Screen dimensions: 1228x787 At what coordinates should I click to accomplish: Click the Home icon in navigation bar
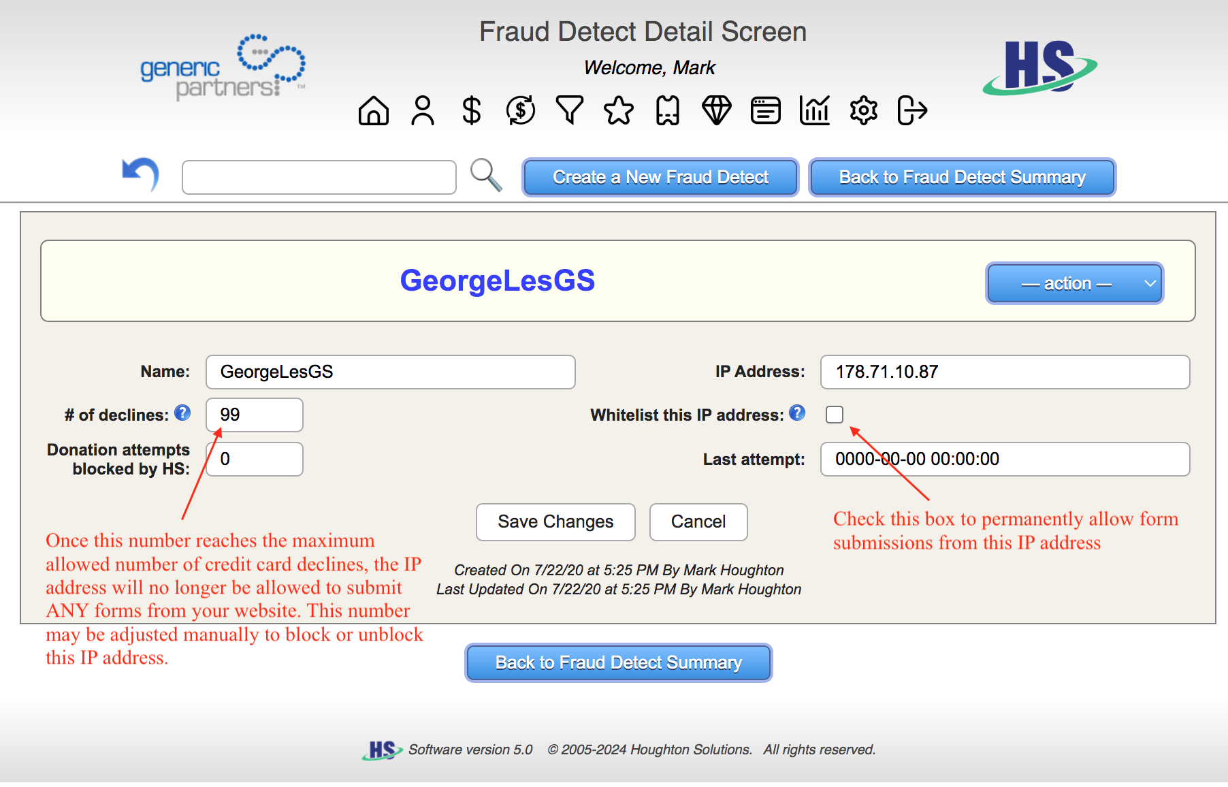(x=373, y=110)
